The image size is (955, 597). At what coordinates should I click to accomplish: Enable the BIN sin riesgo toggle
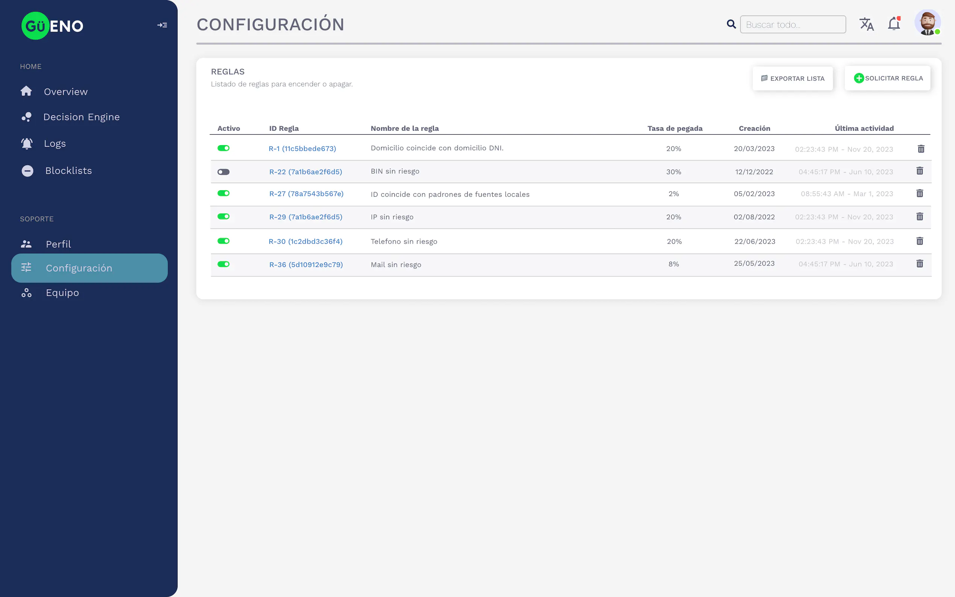pos(223,172)
